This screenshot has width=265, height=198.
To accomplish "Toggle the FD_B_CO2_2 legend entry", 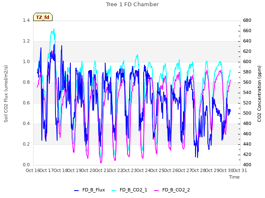I will click(x=172, y=190).
